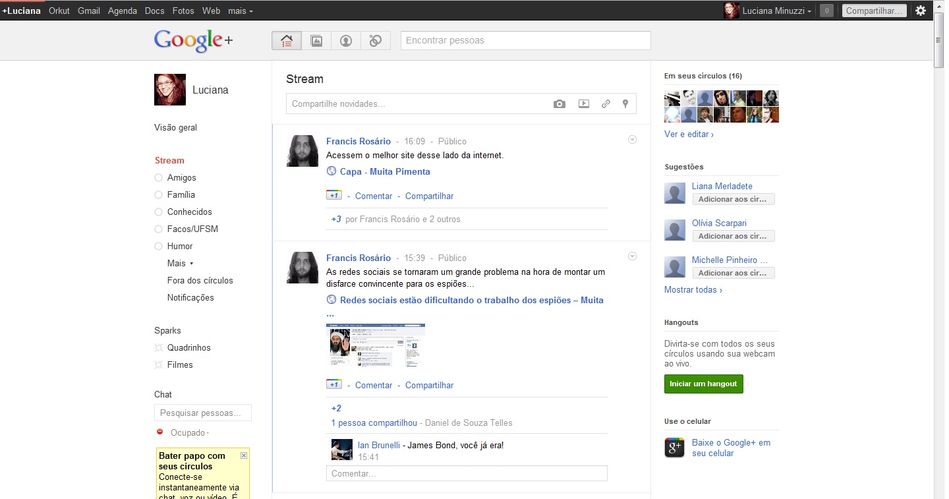This screenshot has width=949, height=499.
Task: Click Olívia Scarpari's avatar icon
Action: (x=675, y=229)
